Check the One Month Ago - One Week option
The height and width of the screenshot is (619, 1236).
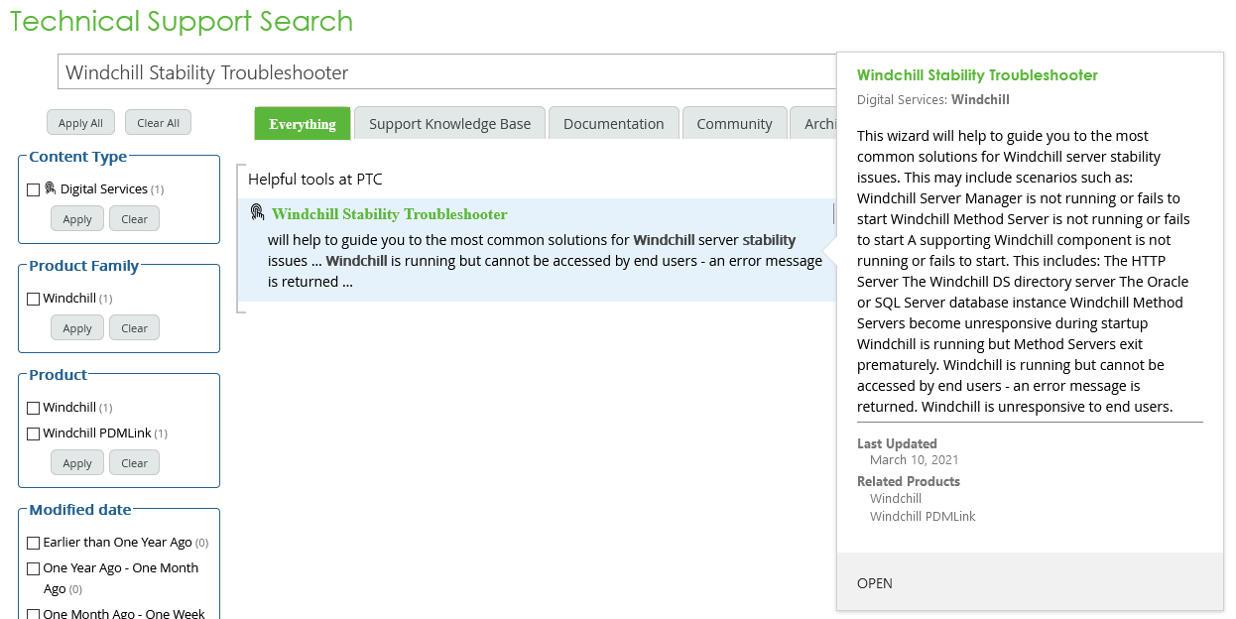pos(34,612)
